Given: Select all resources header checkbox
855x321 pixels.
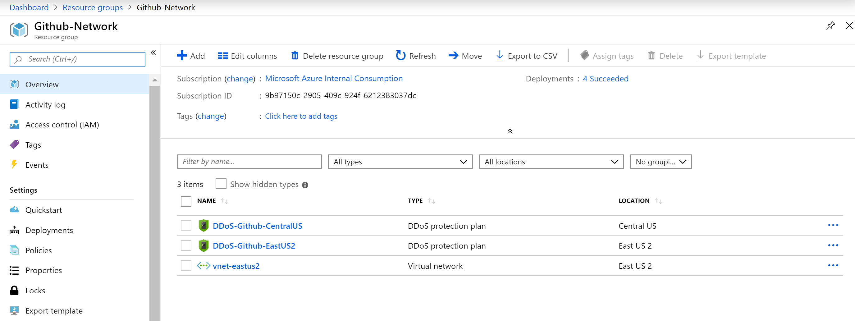Looking at the screenshot, I should (x=186, y=201).
